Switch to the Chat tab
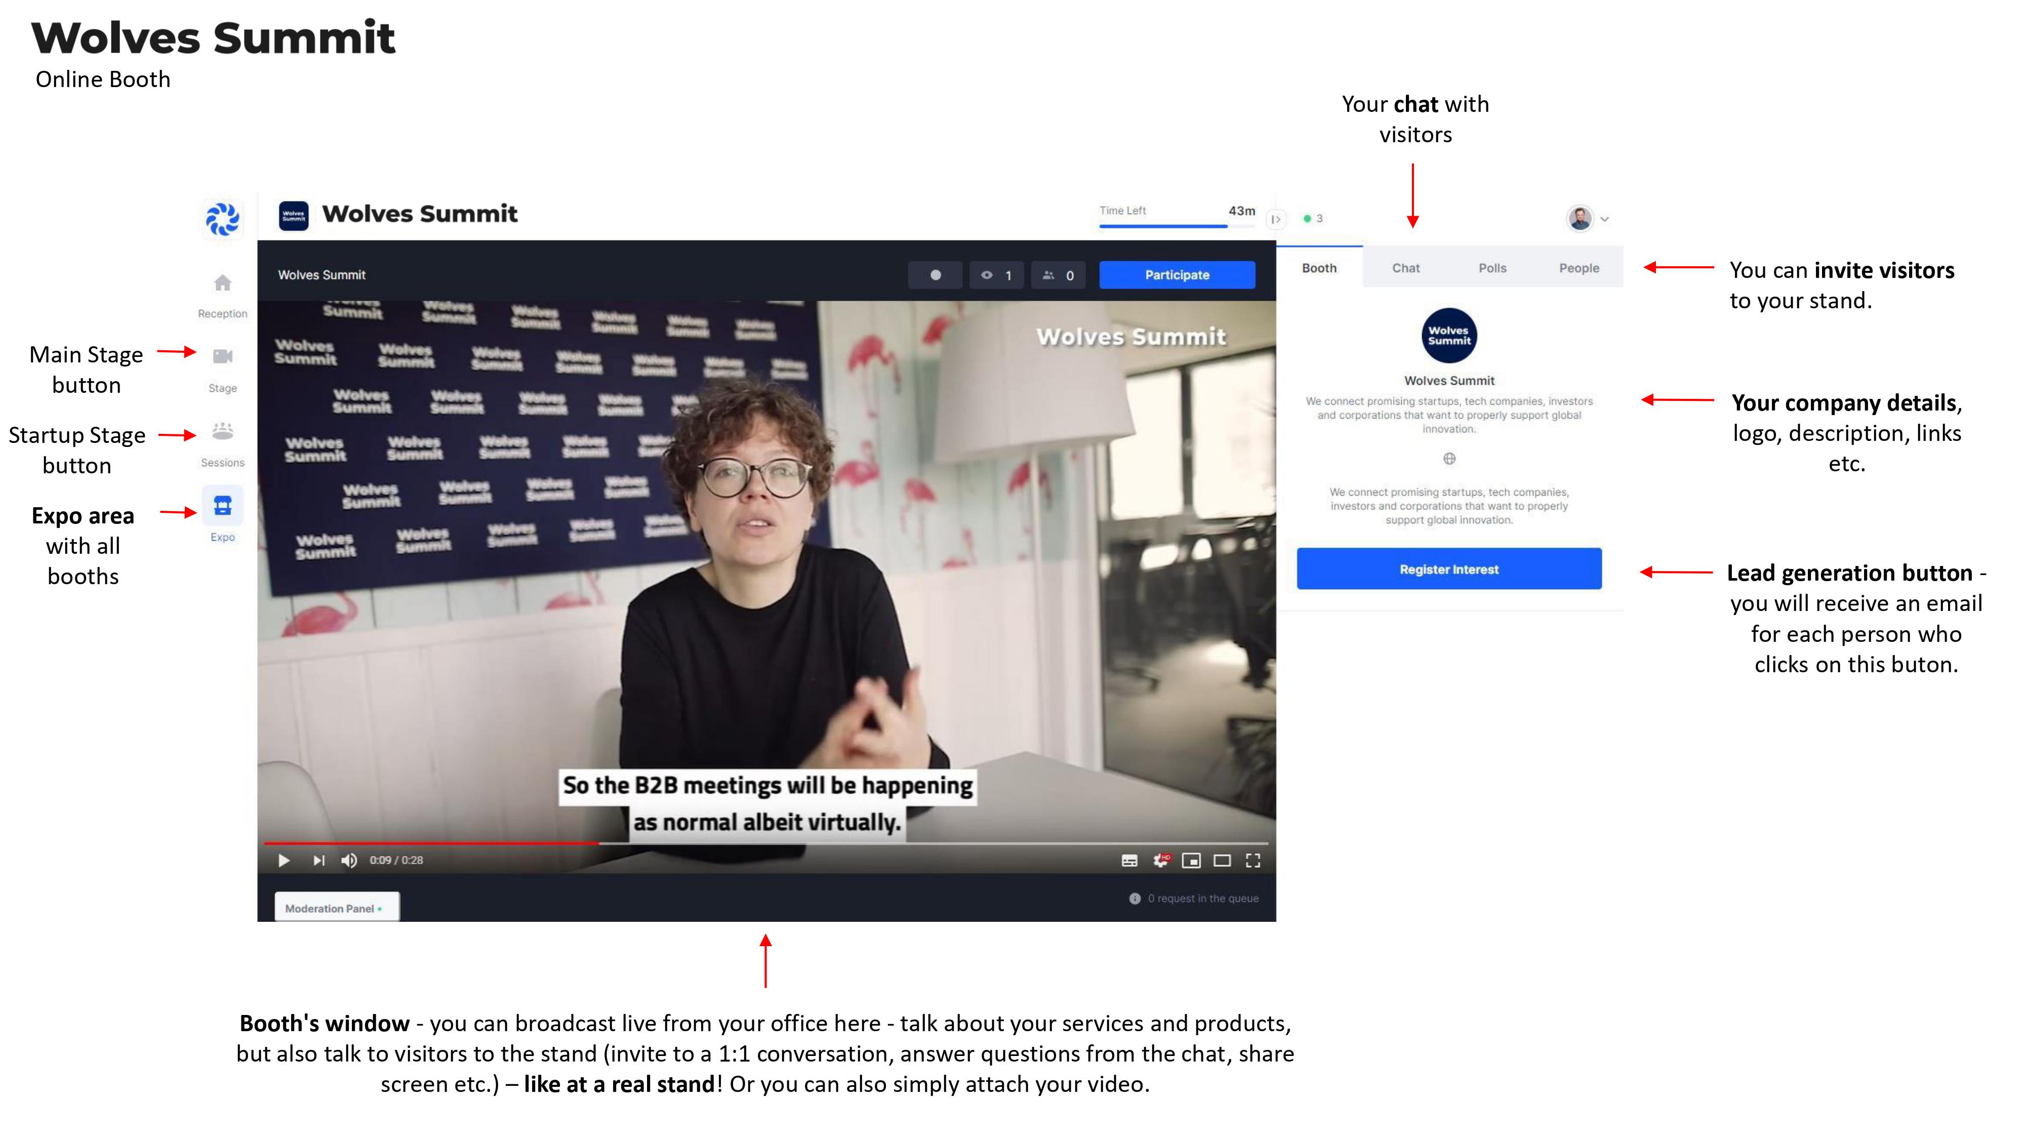 pyautogui.click(x=1406, y=267)
